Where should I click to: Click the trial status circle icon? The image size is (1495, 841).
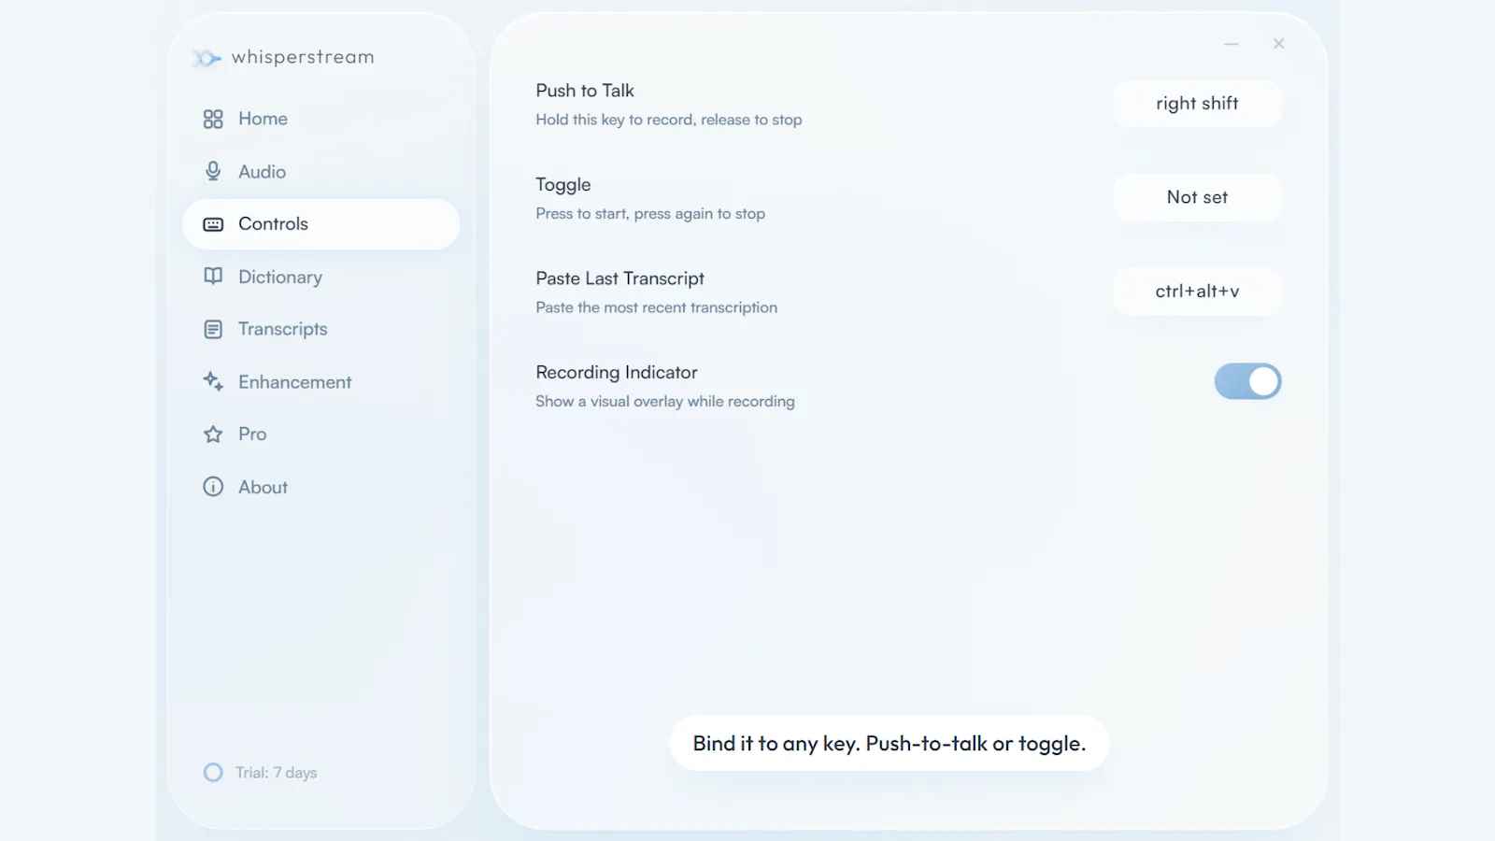(x=213, y=773)
